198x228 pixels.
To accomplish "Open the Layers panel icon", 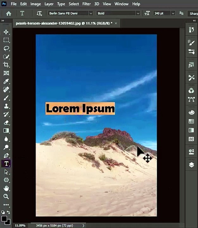I will [x=192, y=165].
